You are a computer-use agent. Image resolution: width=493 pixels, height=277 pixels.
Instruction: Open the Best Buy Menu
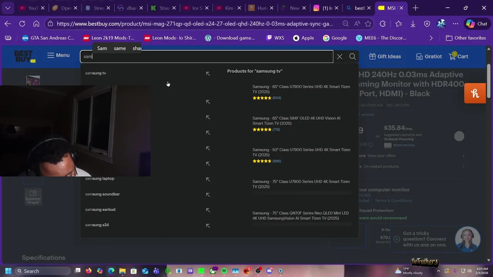pyautogui.click(x=58, y=55)
